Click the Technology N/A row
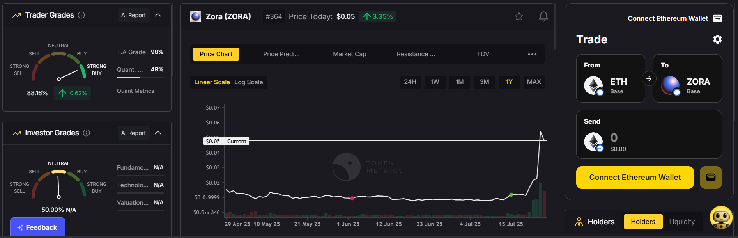The width and height of the screenshot is (738, 238). pyautogui.click(x=140, y=185)
